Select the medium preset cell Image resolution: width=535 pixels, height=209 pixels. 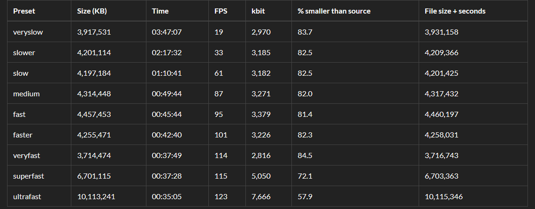click(26, 94)
